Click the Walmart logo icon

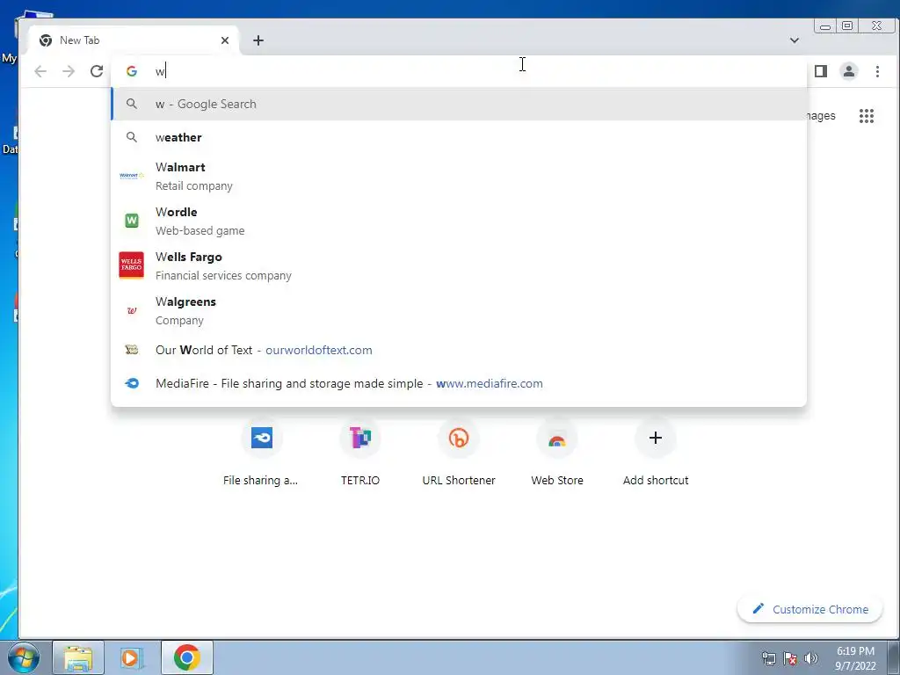coord(132,176)
